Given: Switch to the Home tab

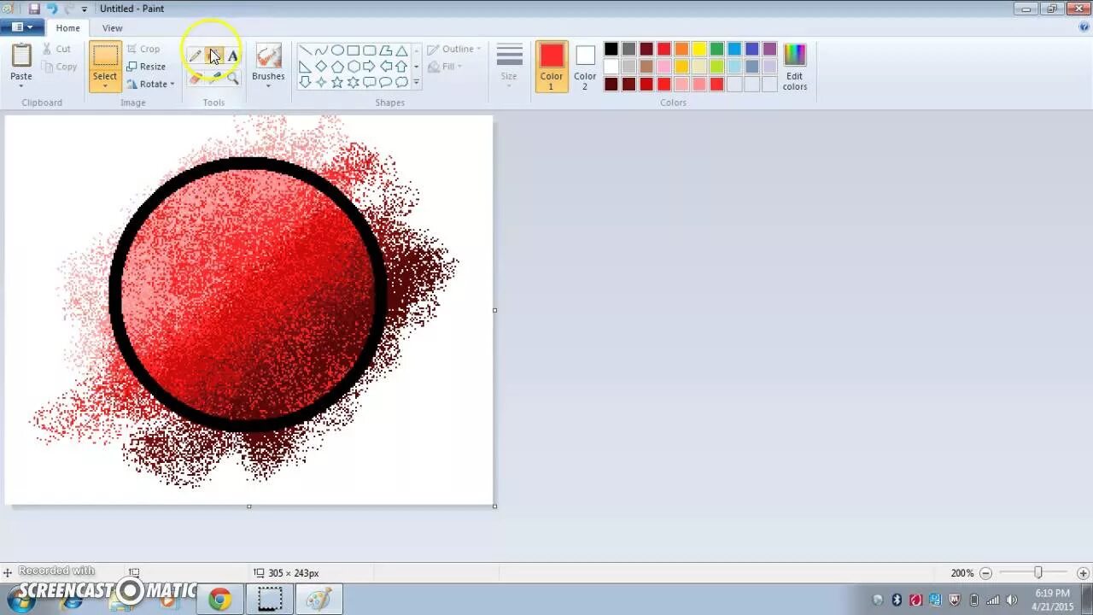Looking at the screenshot, I should (x=67, y=28).
